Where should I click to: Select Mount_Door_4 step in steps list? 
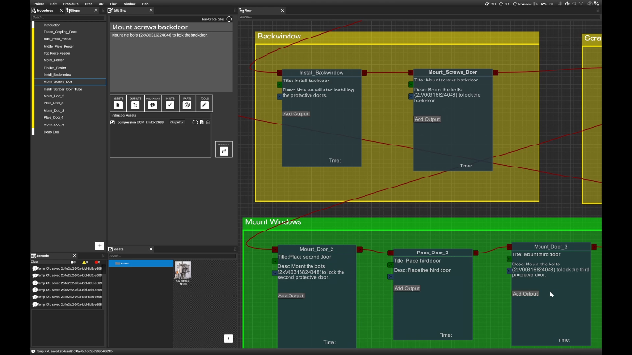click(70, 124)
